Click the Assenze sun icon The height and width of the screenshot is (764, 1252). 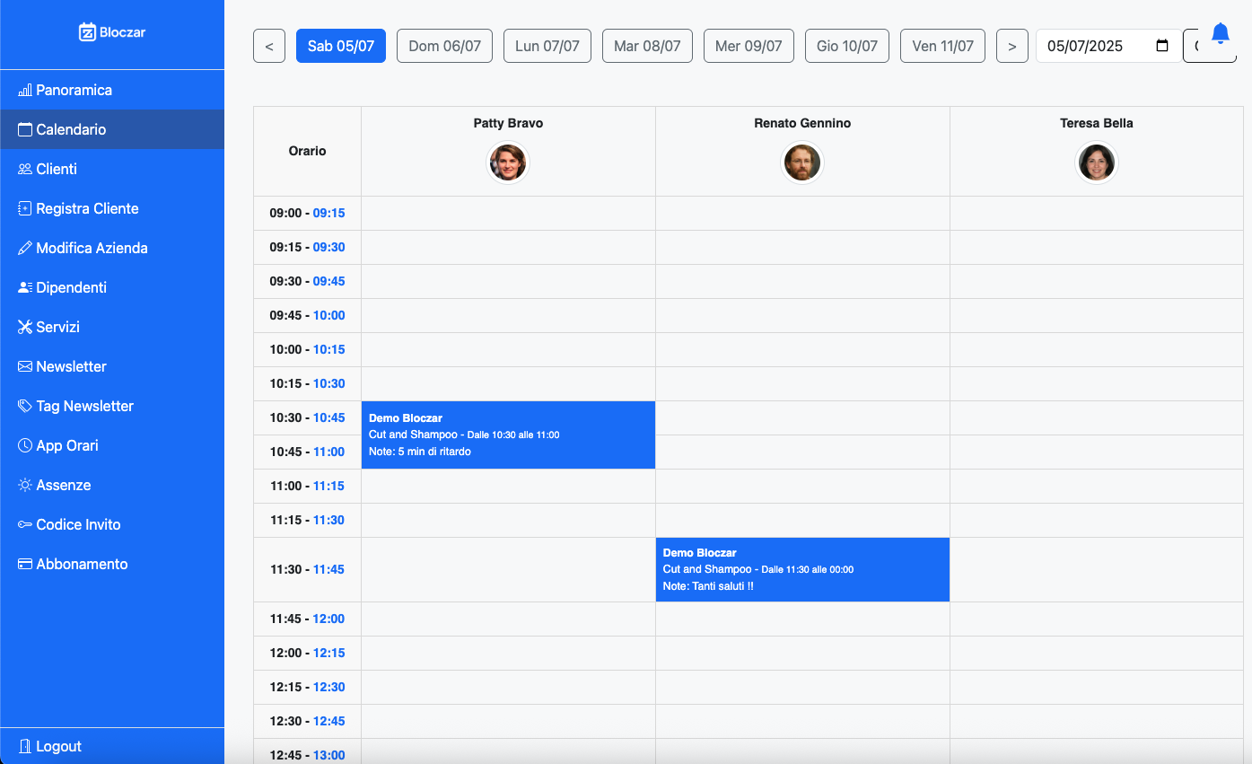click(25, 485)
